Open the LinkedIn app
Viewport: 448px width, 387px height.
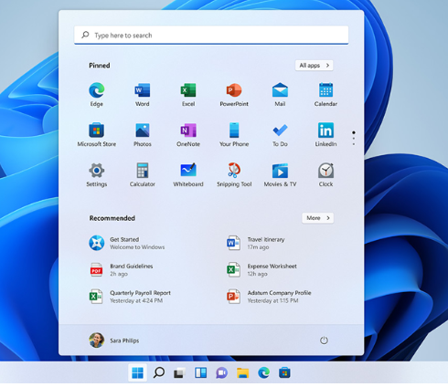(x=325, y=135)
